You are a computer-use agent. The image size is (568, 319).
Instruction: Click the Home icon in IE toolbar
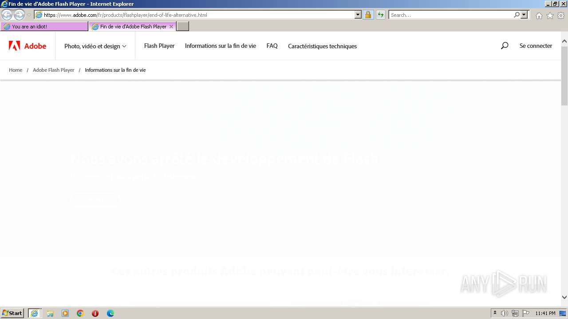click(539, 16)
